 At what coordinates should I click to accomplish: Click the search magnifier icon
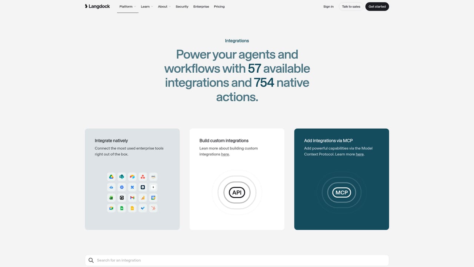[91, 260]
